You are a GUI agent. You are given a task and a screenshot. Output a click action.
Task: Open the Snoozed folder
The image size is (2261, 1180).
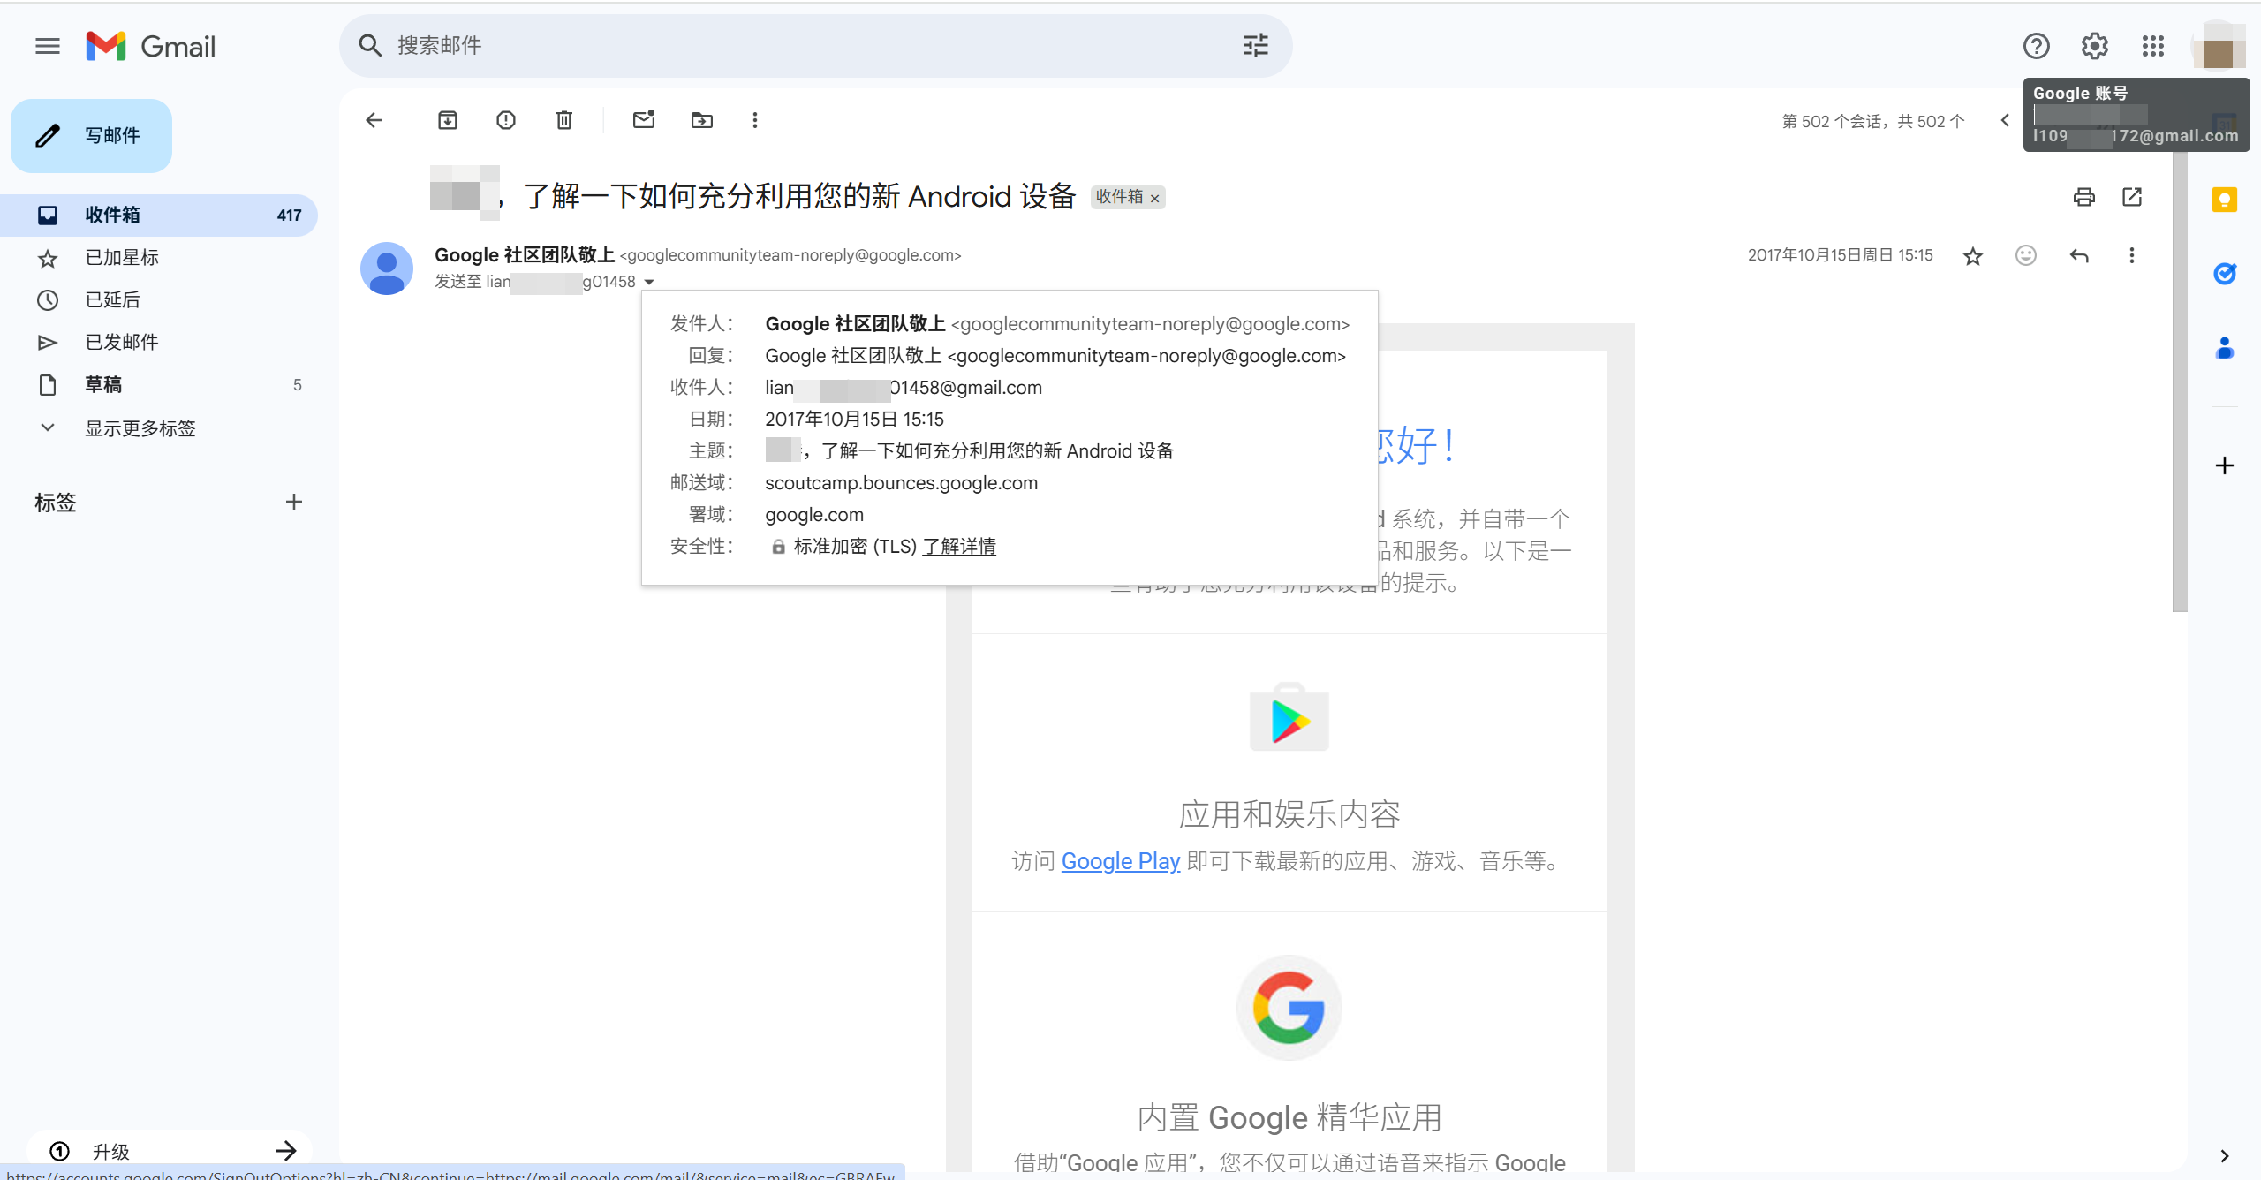click(159, 300)
